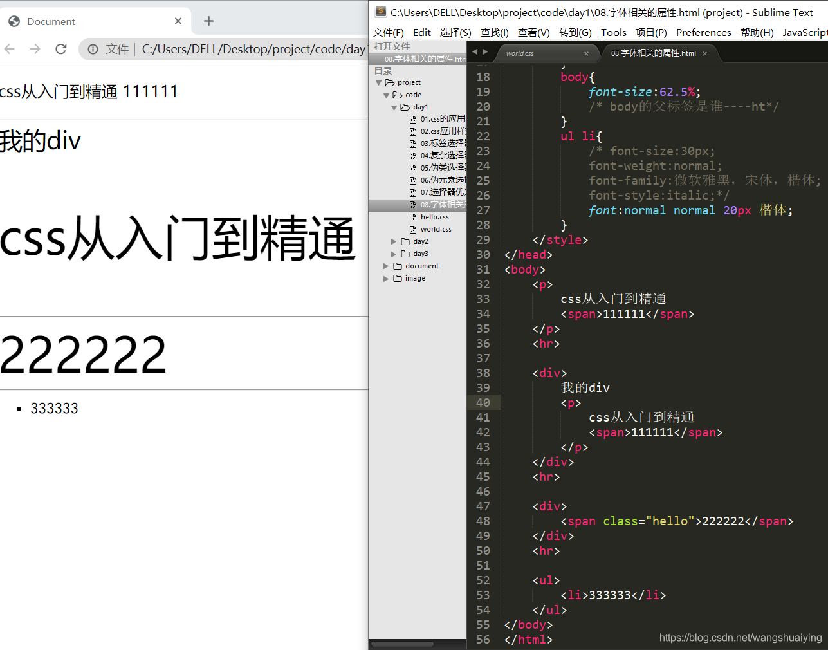This screenshot has height=650, width=828.
Task: Click the right tab-switch arrow in Sublime Text
Action: click(x=484, y=51)
